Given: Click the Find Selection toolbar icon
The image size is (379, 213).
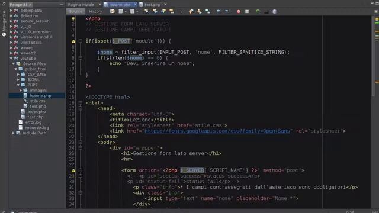Looking at the screenshot, I should pos(146,11).
